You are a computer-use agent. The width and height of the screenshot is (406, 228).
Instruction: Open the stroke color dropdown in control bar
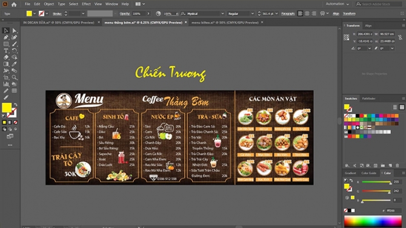coord(47,13)
